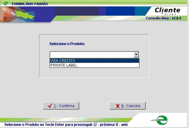
Task: Click the red checkmark icon on Confirma
Action: (x=50, y=106)
